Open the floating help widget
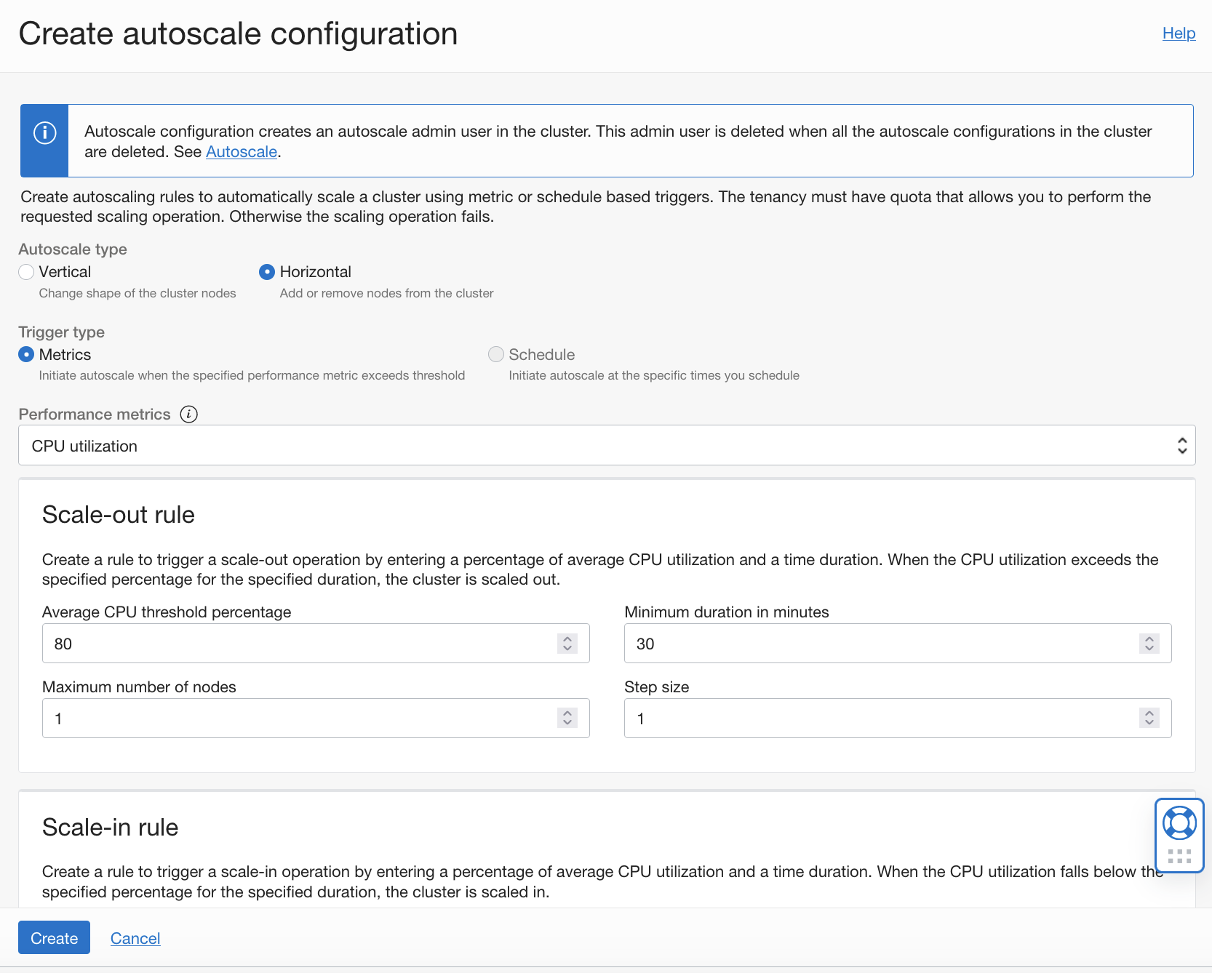1212x973 pixels. (1179, 824)
